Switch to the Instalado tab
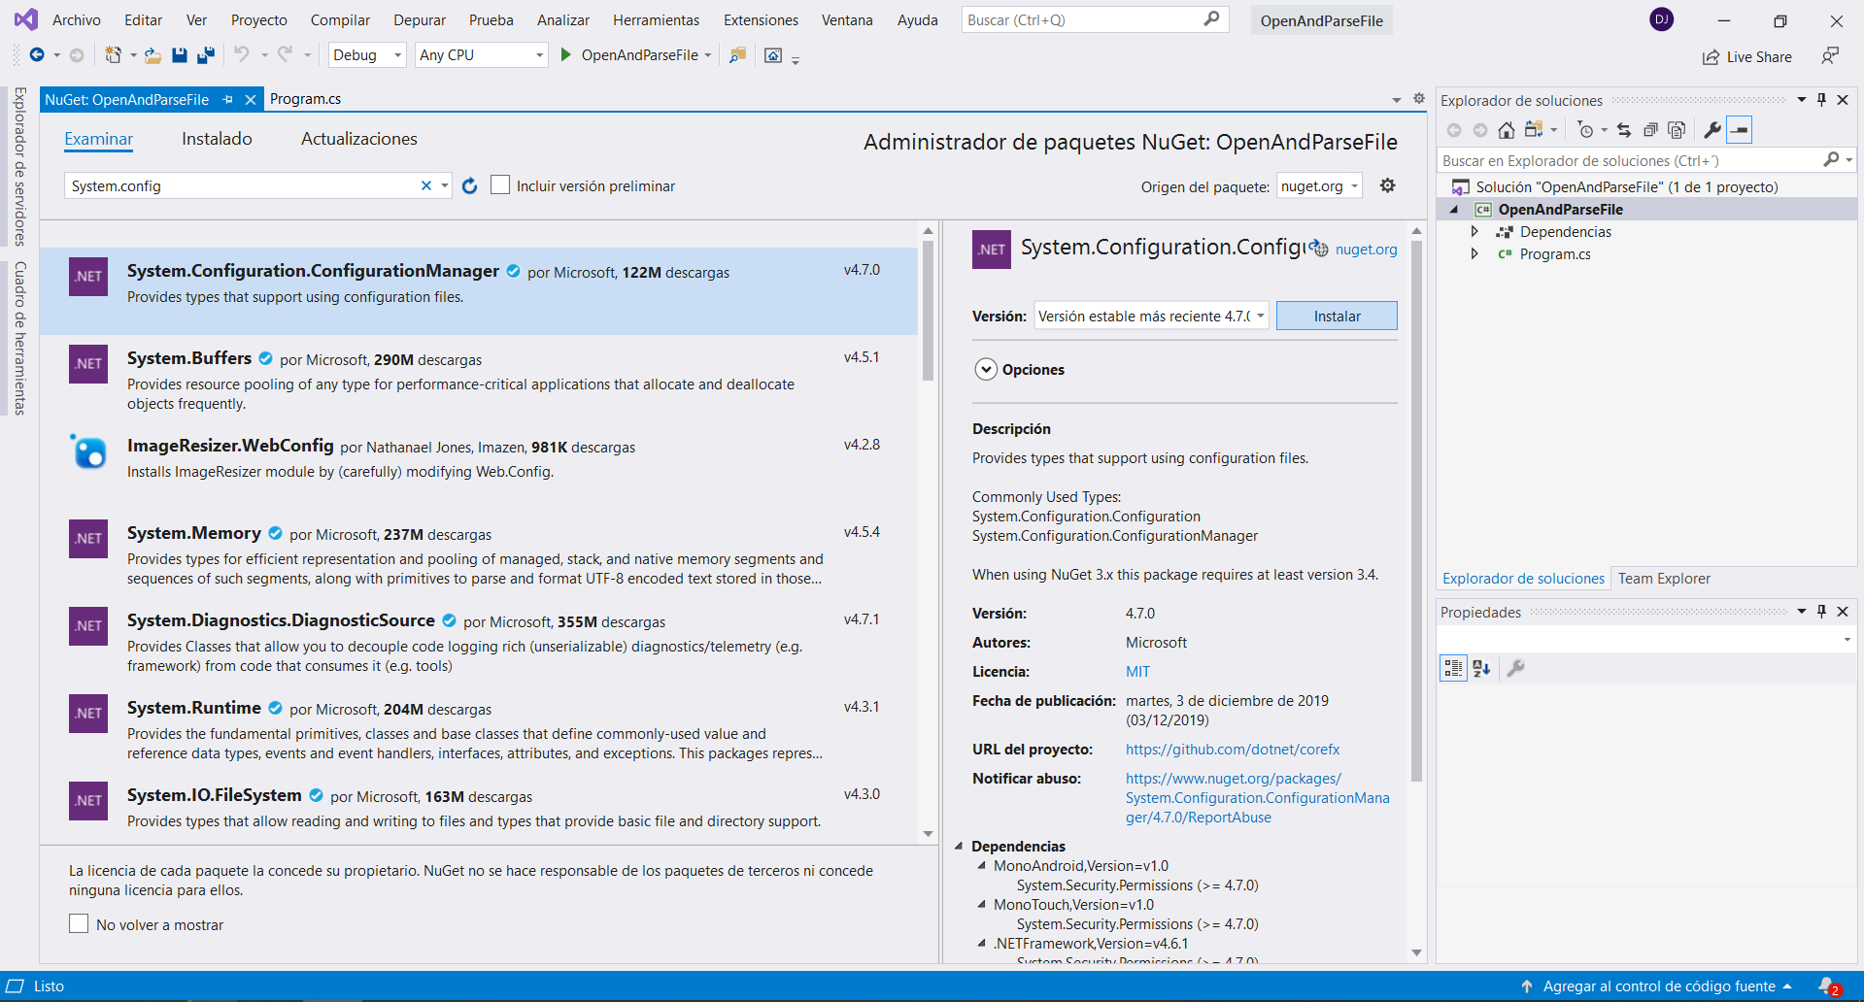The width and height of the screenshot is (1864, 1002). pos(217,139)
